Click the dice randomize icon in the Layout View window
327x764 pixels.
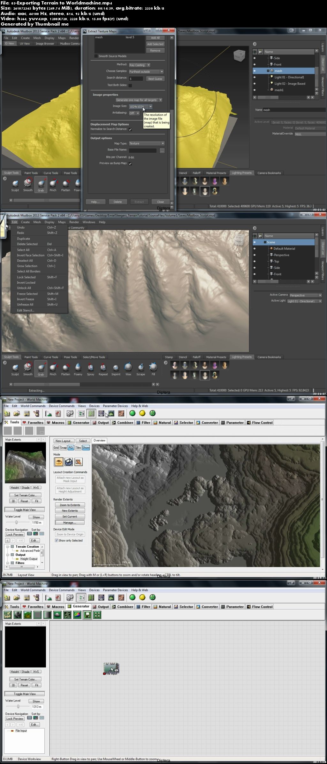(70, 413)
